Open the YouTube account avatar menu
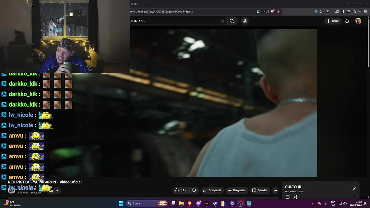The image size is (370, 208). coord(358,21)
